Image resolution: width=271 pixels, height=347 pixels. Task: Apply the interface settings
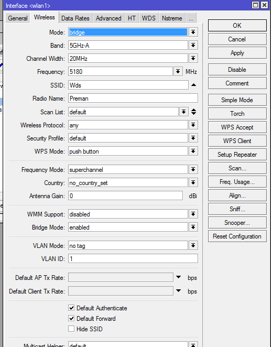[237, 53]
